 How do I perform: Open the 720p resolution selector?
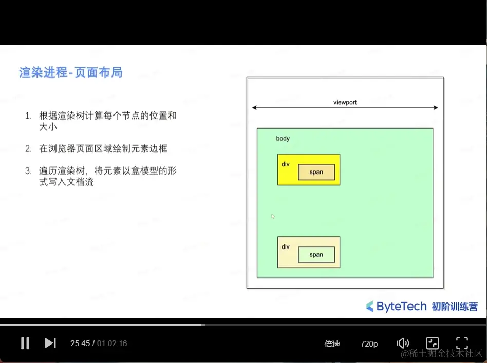pos(369,344)
